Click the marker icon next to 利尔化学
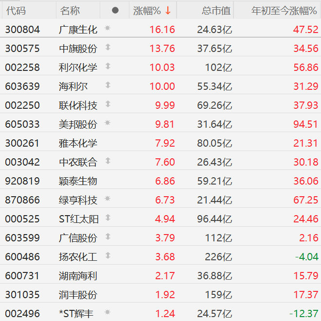 click(x=108, y=66)
